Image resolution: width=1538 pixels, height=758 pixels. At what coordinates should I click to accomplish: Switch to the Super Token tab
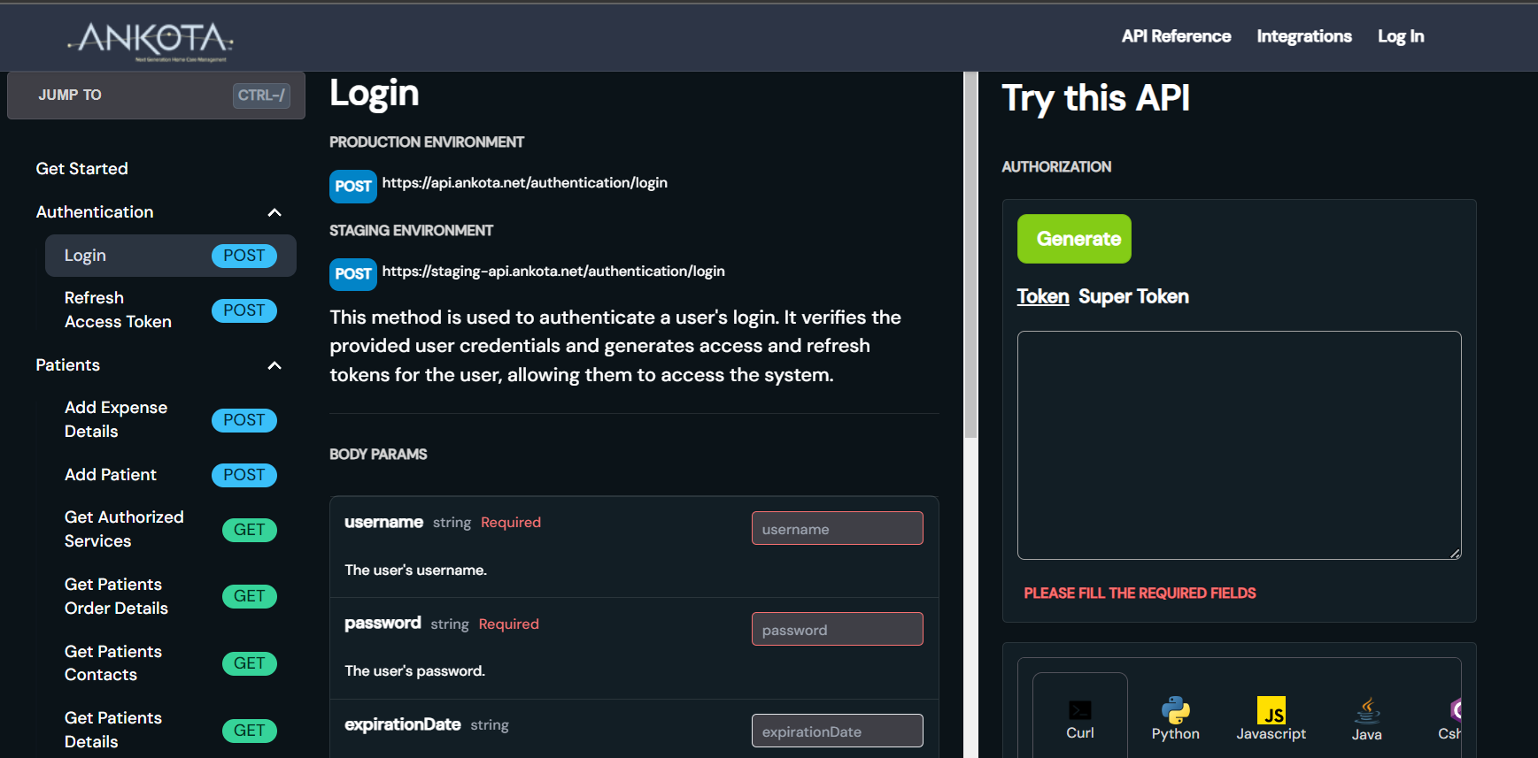pyautogui.click(x=1133, y=296)
